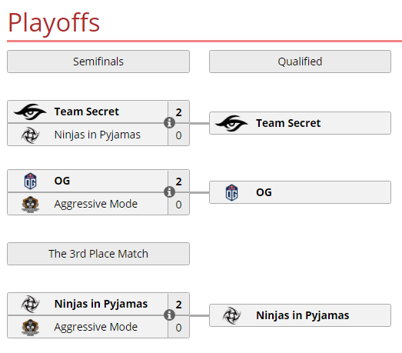This screenshot has width=402, height=353.
Task: Open info icon for 3rd place match
Action: click(x=169, y=315)
